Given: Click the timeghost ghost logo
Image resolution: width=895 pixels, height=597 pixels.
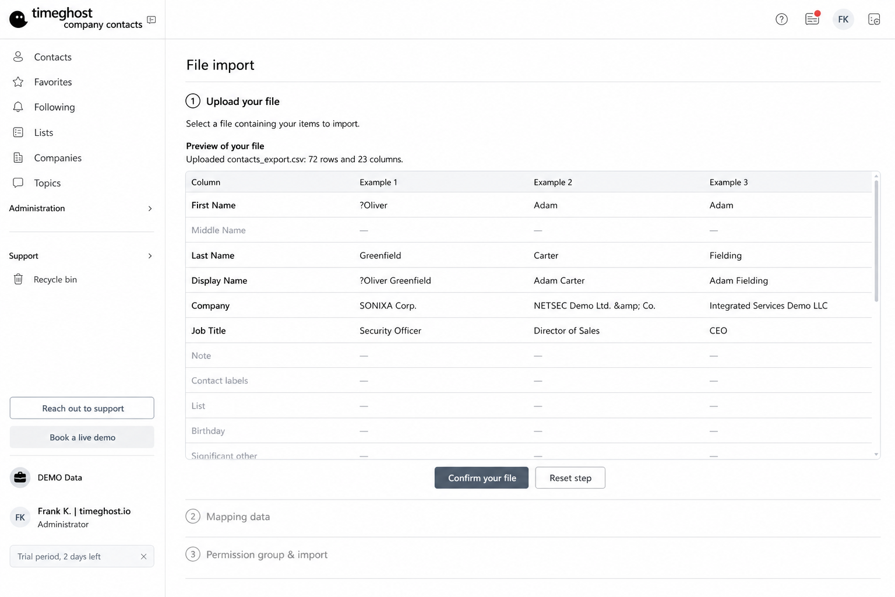Looking at the screenshot, I should click(19, 19).
